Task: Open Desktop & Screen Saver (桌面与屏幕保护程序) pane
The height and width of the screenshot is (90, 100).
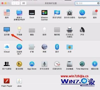Action: point(19,13)
